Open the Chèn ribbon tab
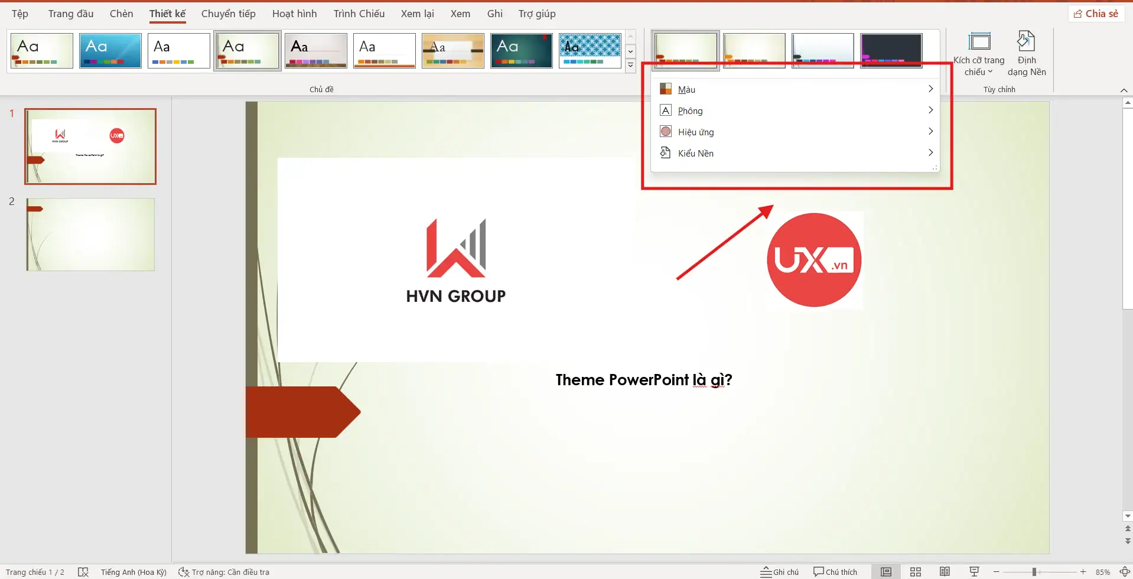 click(121, 14)
